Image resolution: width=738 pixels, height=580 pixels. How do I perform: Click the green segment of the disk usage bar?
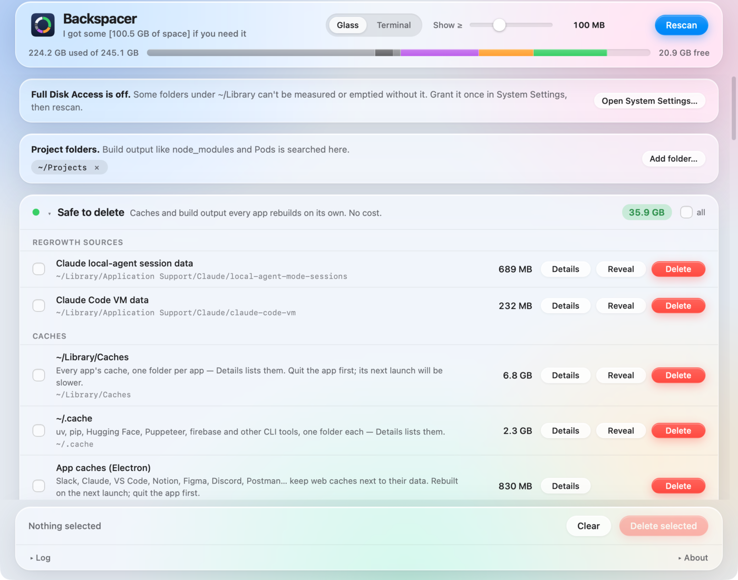[570, 53]
